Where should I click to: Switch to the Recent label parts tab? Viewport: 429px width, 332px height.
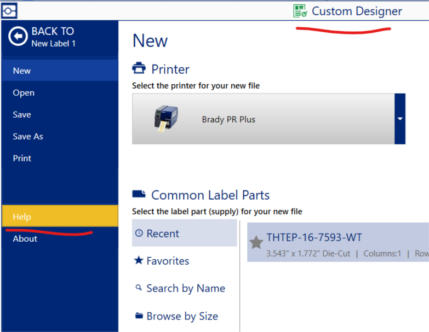pos(162,234)
